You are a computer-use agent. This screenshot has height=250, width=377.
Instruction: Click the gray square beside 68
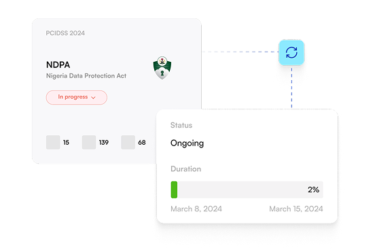tap(128, 142)
